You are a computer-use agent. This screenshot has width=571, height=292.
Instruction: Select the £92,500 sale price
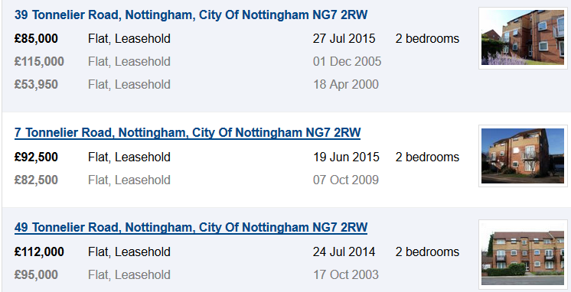pyautogui.click(x=36, y=157)
